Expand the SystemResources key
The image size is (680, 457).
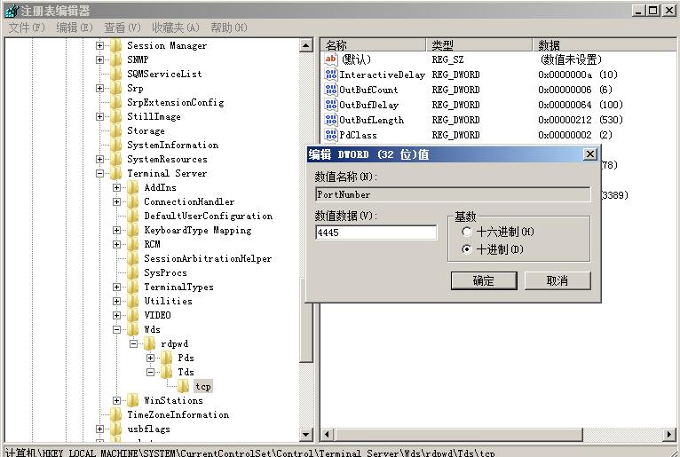[99, 159]
